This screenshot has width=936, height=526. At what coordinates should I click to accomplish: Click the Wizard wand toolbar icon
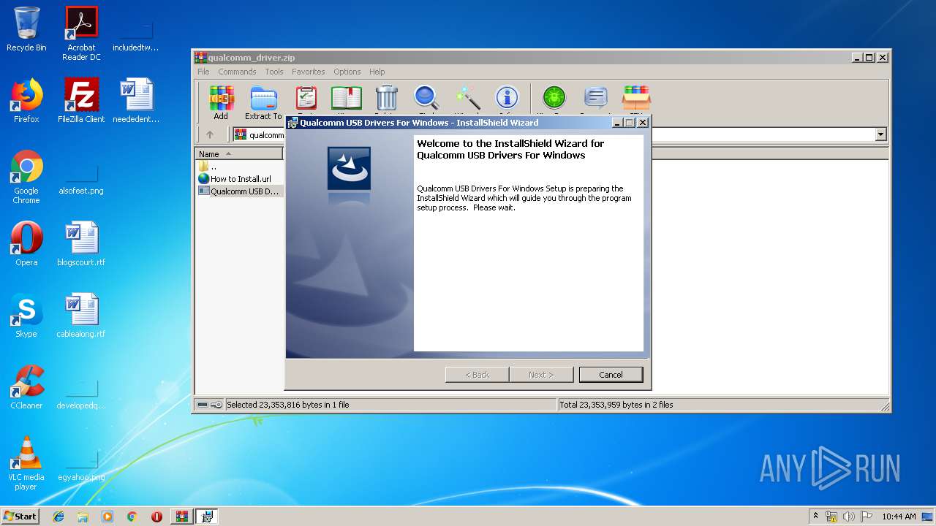467,98
